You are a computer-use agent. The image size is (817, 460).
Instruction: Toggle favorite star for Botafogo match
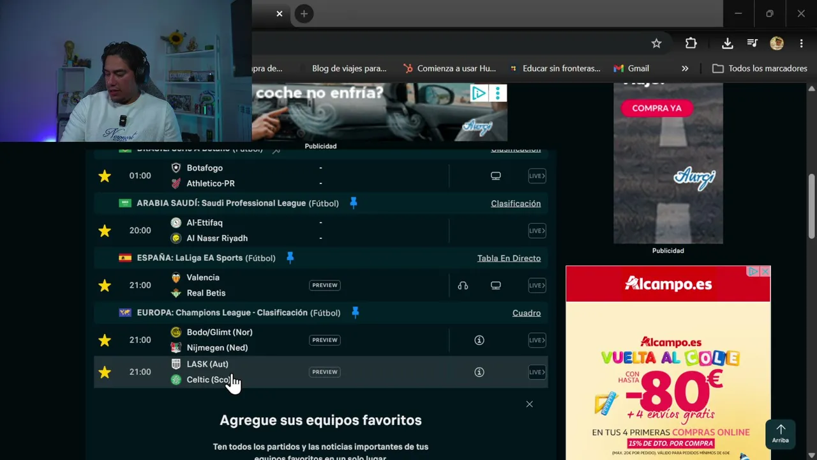pos(105,176)
